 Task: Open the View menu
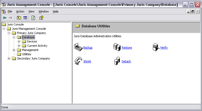pyautogui.click(x=31, y=11)
